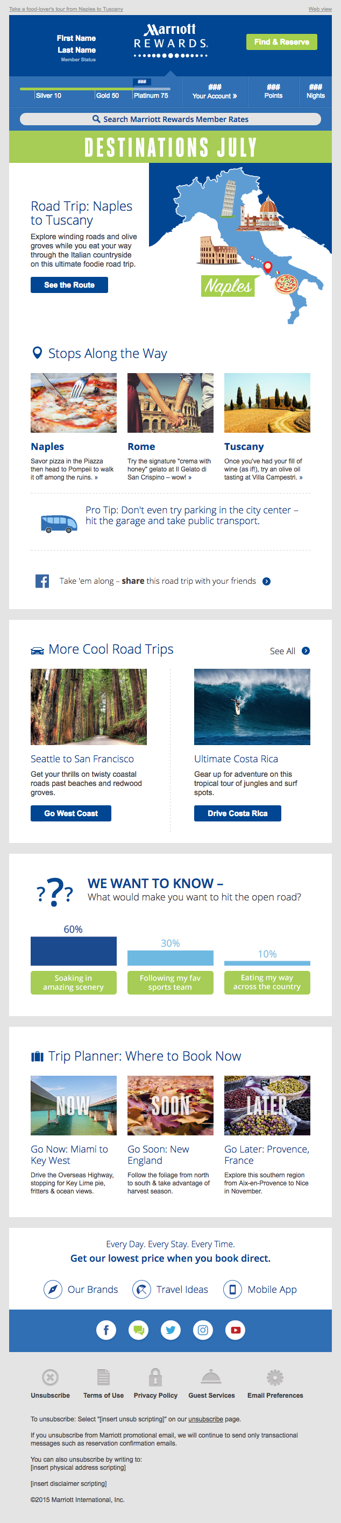This screenshot has height=1523, width=341.
Task: Click the YouTube play icon
Action: (235, 1329)
